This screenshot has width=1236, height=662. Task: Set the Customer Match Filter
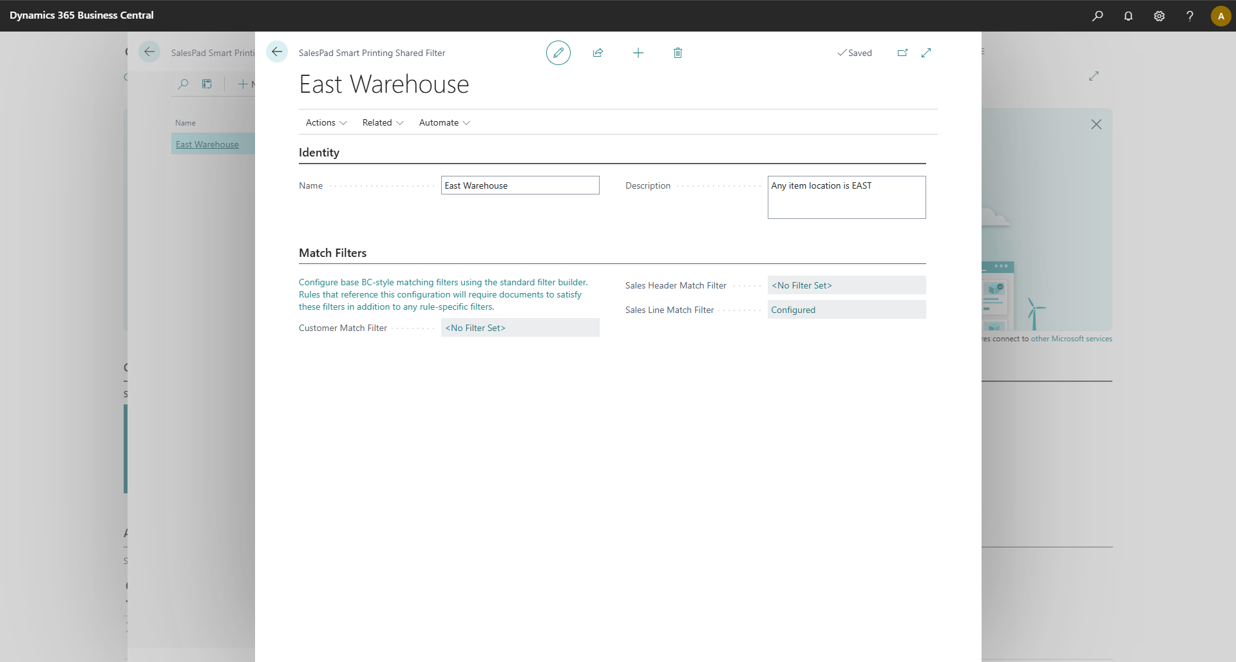520,328
